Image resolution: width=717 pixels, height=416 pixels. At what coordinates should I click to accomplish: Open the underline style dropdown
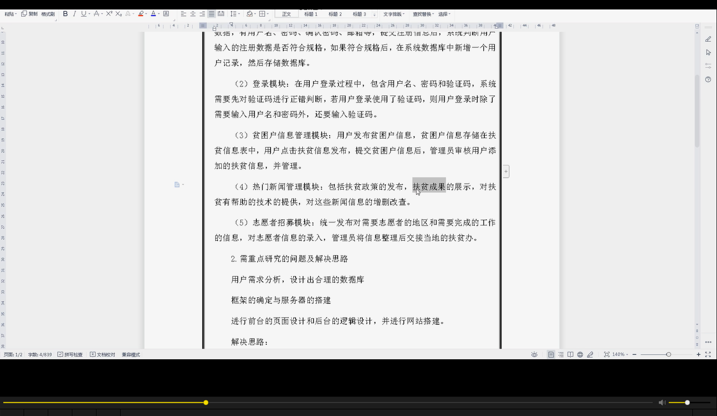(89, 14)
